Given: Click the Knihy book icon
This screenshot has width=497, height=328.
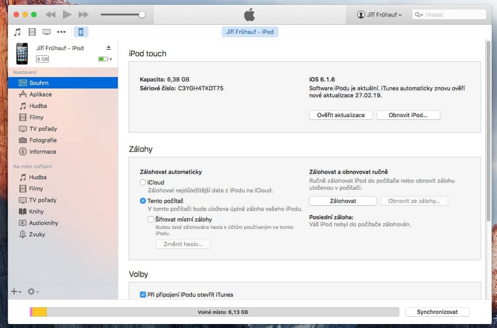Looking at the screenshot, I should coord(22,212).
